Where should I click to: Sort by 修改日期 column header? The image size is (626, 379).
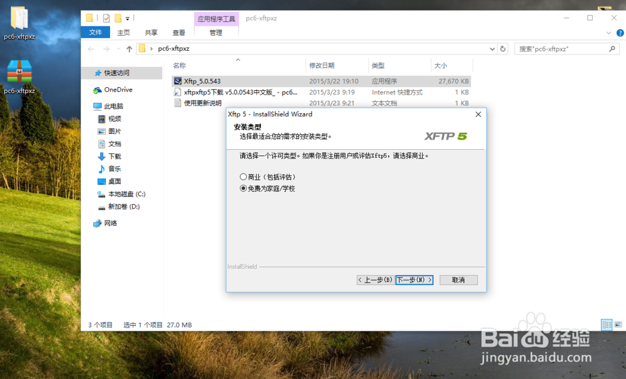(x=322, y=66)
